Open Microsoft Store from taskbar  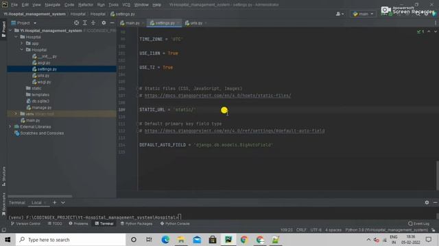click(x=213, y=240)
